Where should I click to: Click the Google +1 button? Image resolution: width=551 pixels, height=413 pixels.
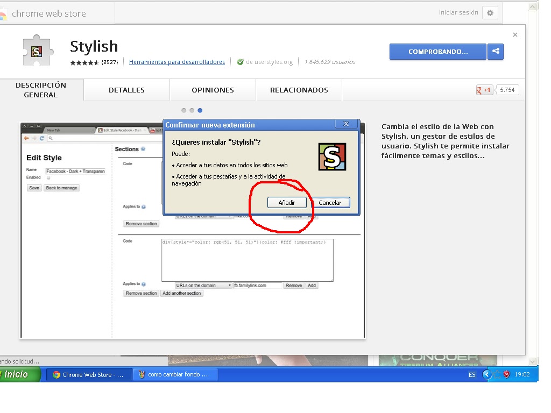(x=484, y=90)
